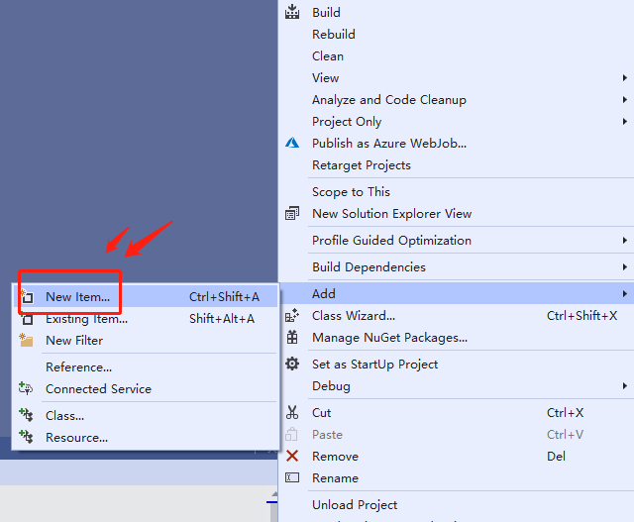
Task: Click the Connected Service icon
Action: [x=27, y=388]
